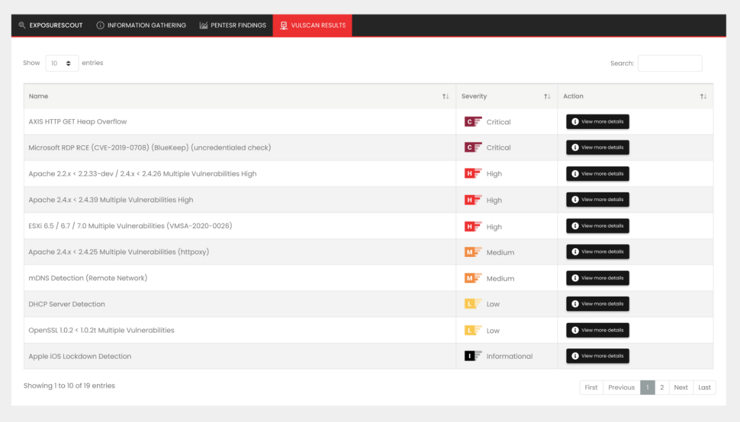Switch to the Vulscan Results tab
The width and height of the screenshot is (740, 422).
(312, 25)
